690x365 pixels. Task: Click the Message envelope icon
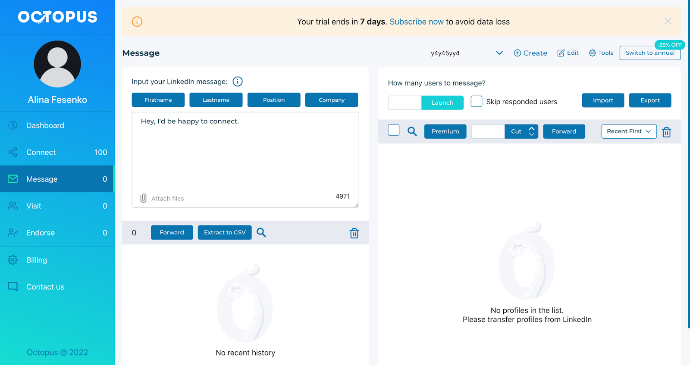[x=13, y=179]
